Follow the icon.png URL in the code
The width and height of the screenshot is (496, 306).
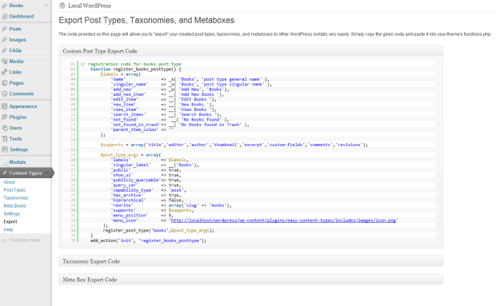coord(283,221)
